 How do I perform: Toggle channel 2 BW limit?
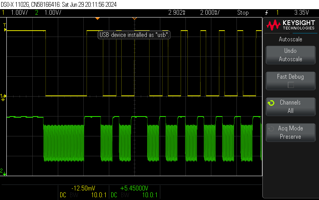point(125,195)
